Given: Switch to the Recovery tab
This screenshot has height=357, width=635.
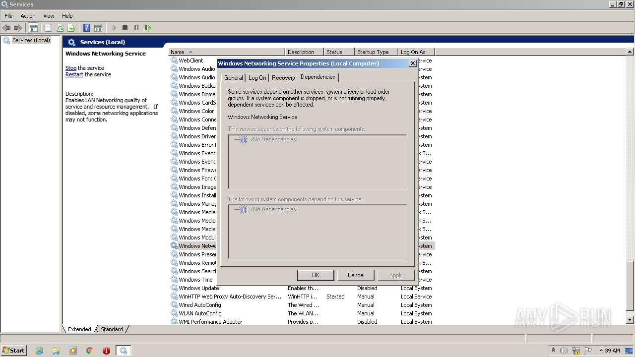Looking at the screenshot, I should click(283, 78).
